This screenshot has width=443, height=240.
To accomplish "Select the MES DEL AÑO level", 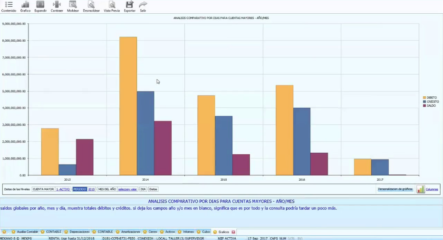I will point(107,189).
